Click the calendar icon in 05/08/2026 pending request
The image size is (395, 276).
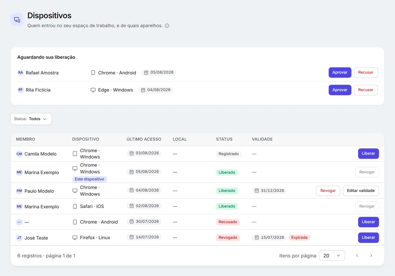146,73
